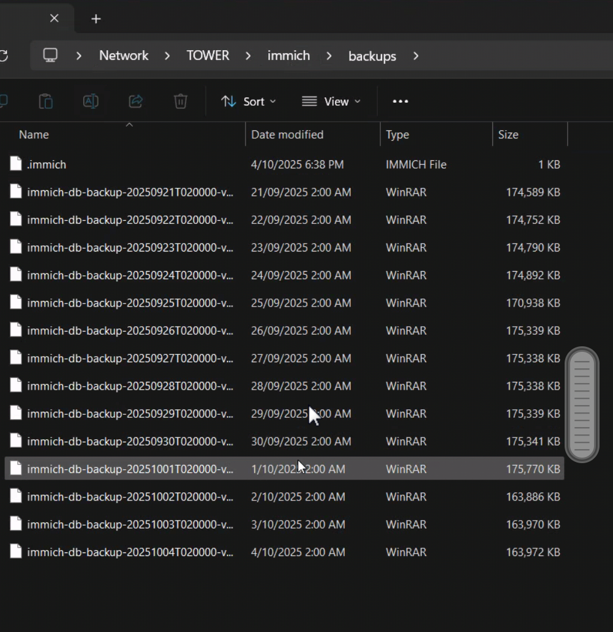Select backup file dated 20250925
Viewport: 613px width, 632px height.
pos(130,303)
